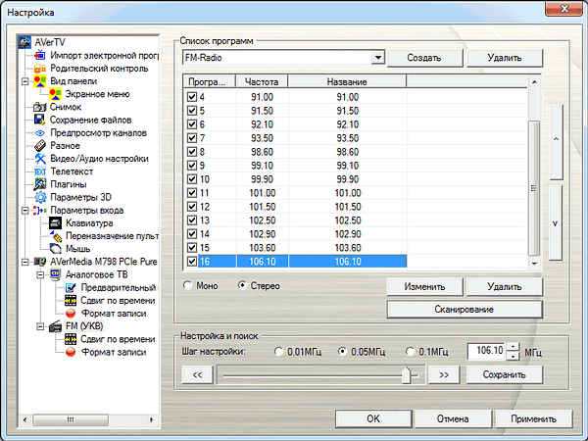The width and height of the screenshot is (588, 441).
Task: Click Сдвиг по времени film icon under Аналоговое ТВ
Action: [x=71, y=301]
